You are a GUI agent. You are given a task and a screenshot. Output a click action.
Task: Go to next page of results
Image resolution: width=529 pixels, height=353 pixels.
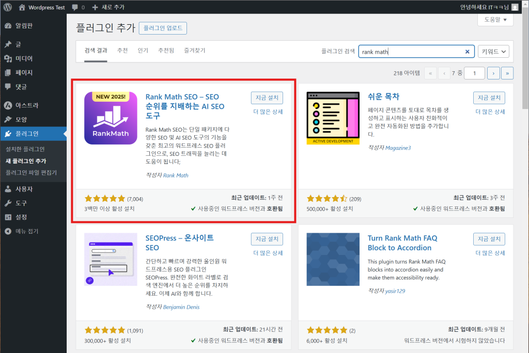[x=493, y=73]
